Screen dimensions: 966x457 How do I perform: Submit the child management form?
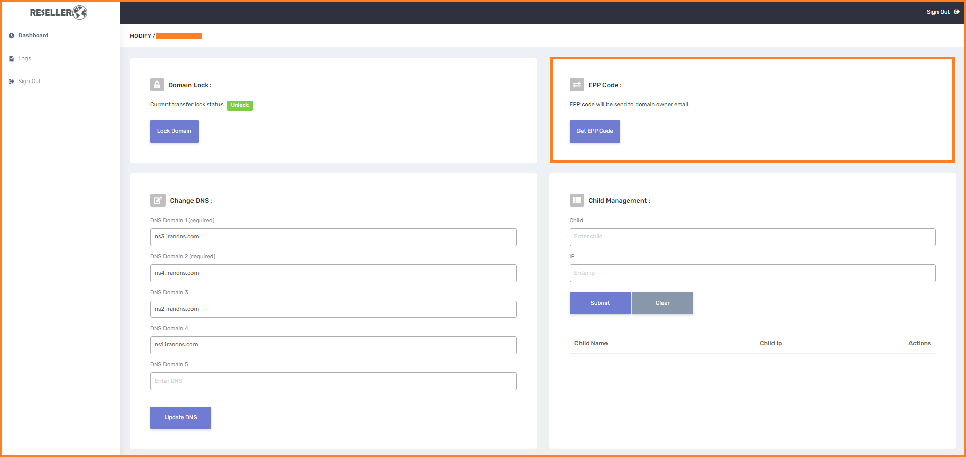point(600,303)
